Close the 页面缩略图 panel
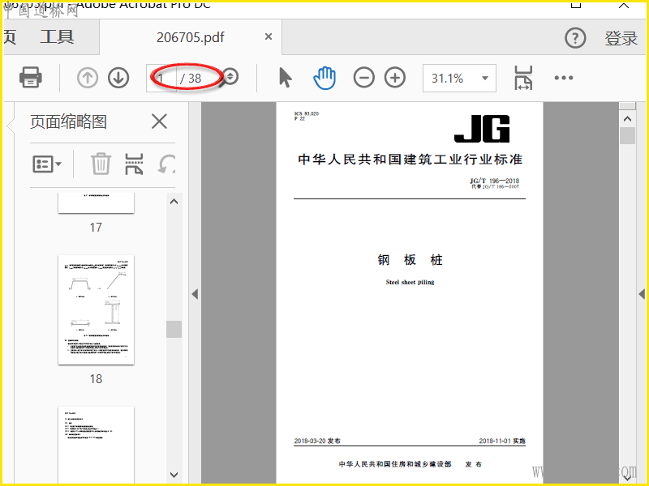 [159, 122]
